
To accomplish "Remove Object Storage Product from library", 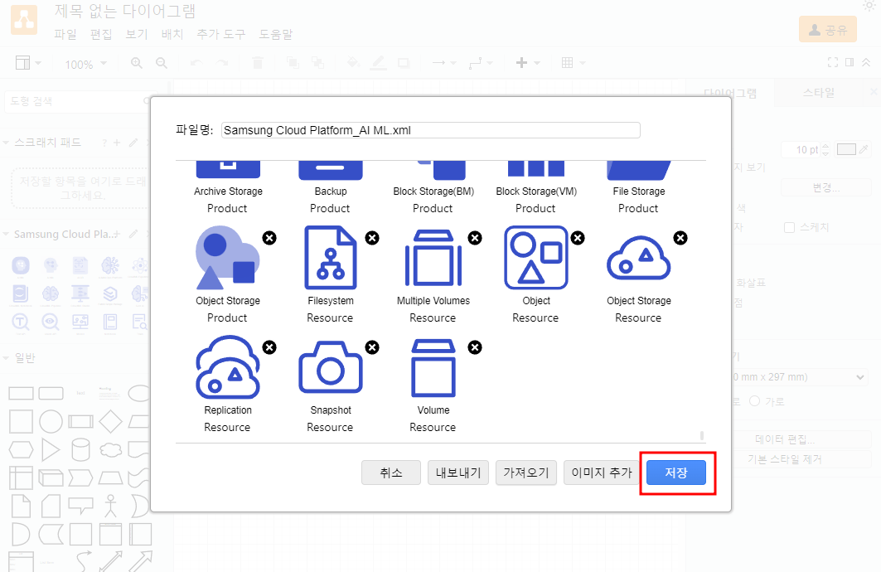I will point(269,238).
